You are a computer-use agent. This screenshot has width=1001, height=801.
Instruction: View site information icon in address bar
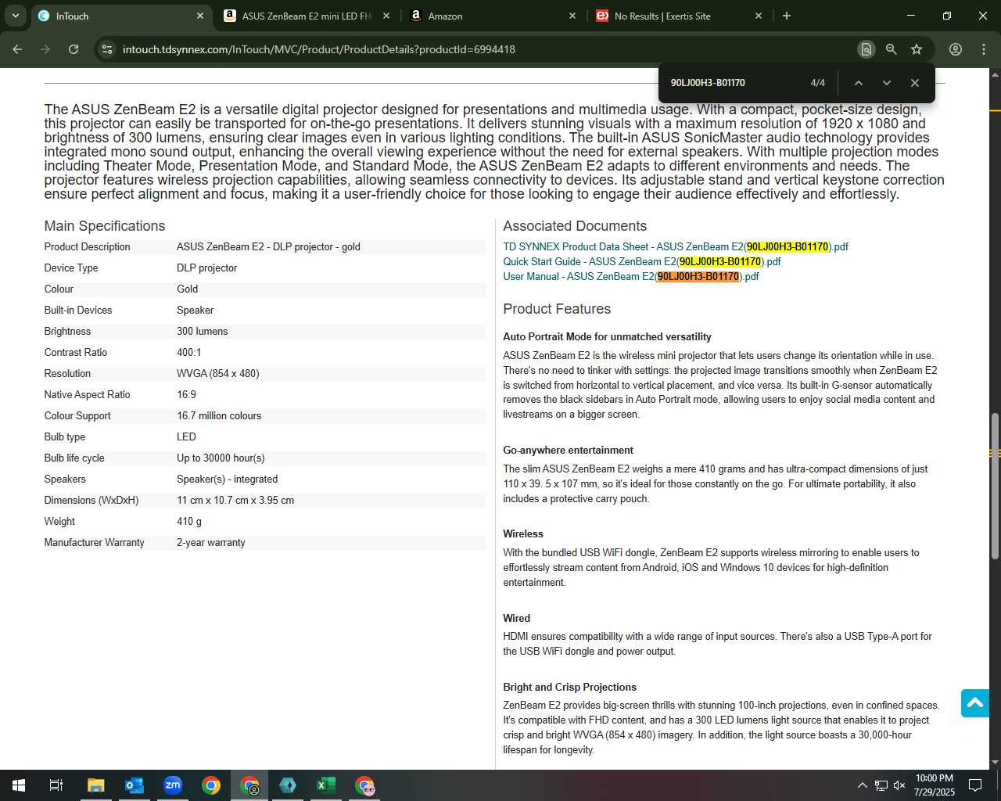pyautogui.click(x=108, y=49)
